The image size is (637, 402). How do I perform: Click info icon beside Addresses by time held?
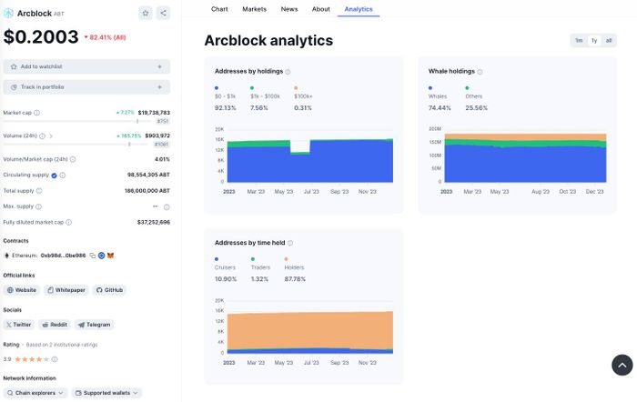(x=290, y=243)
